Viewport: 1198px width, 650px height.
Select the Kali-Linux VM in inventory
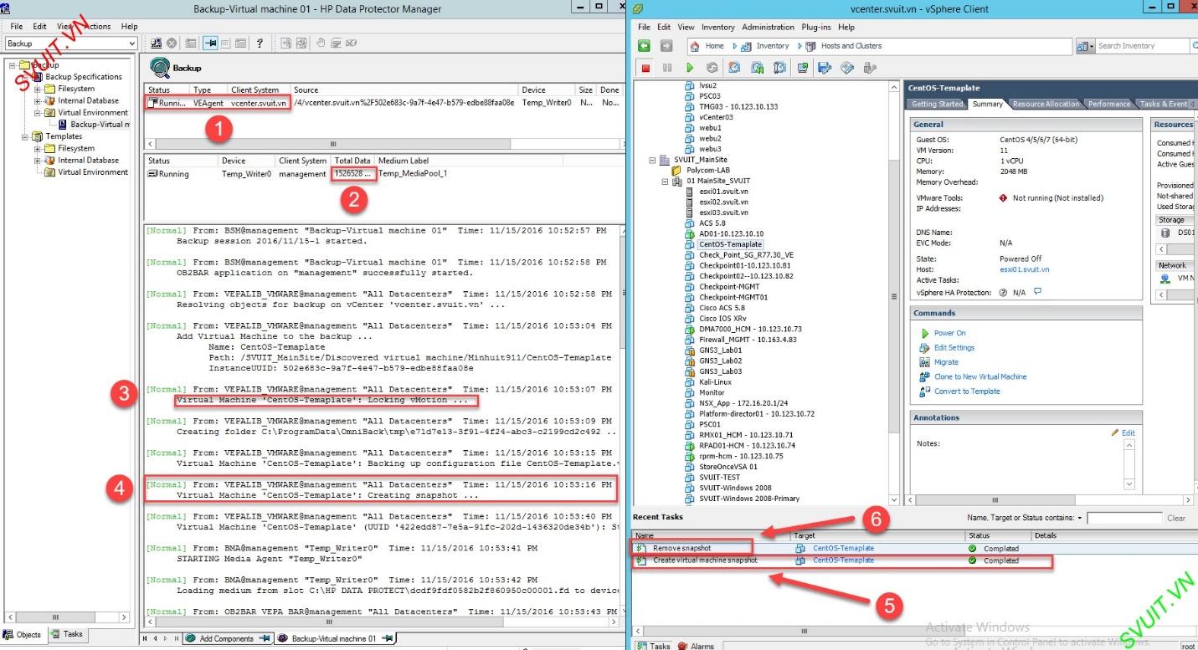(x=715, y=381)
